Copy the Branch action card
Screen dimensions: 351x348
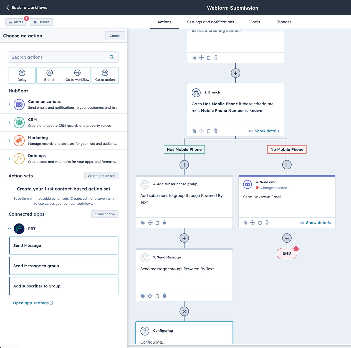(194, 131)
